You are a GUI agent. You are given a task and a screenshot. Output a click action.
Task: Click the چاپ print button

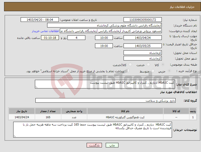point(112,145)
